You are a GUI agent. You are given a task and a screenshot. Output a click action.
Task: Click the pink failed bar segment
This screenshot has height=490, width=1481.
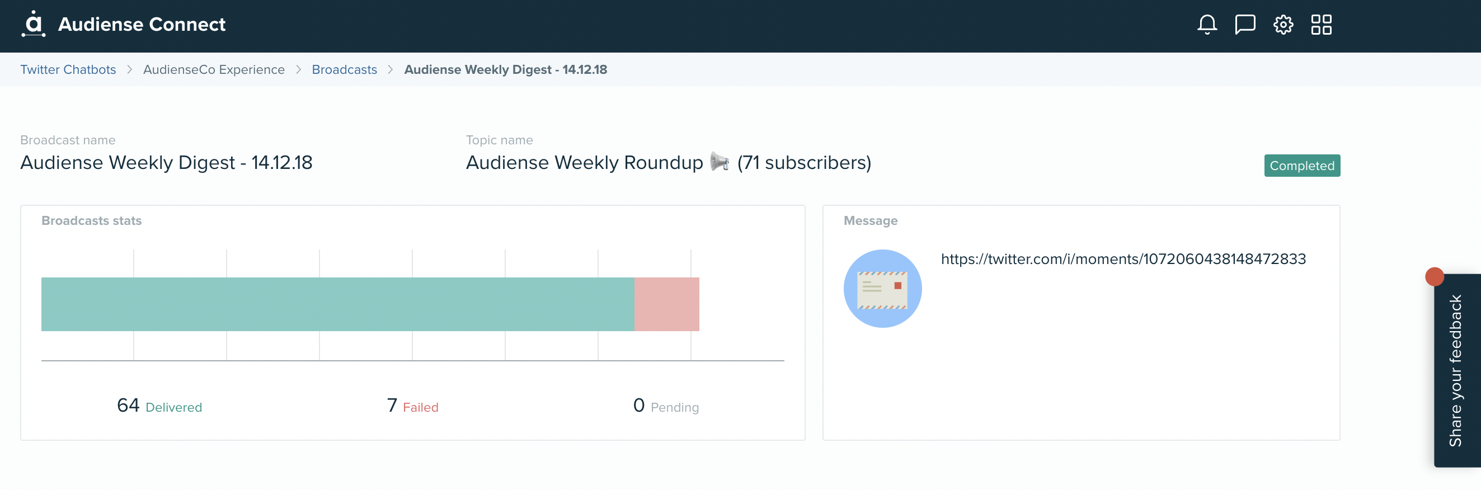pyautogui.click(x=666, y=304)
